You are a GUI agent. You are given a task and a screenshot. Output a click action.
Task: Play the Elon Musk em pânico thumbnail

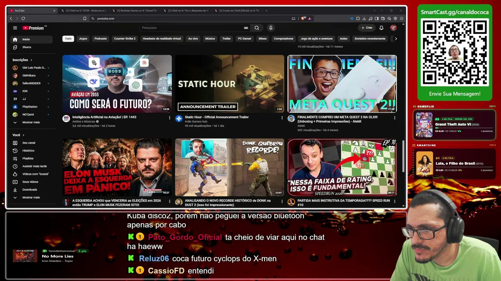coord(117,167)
